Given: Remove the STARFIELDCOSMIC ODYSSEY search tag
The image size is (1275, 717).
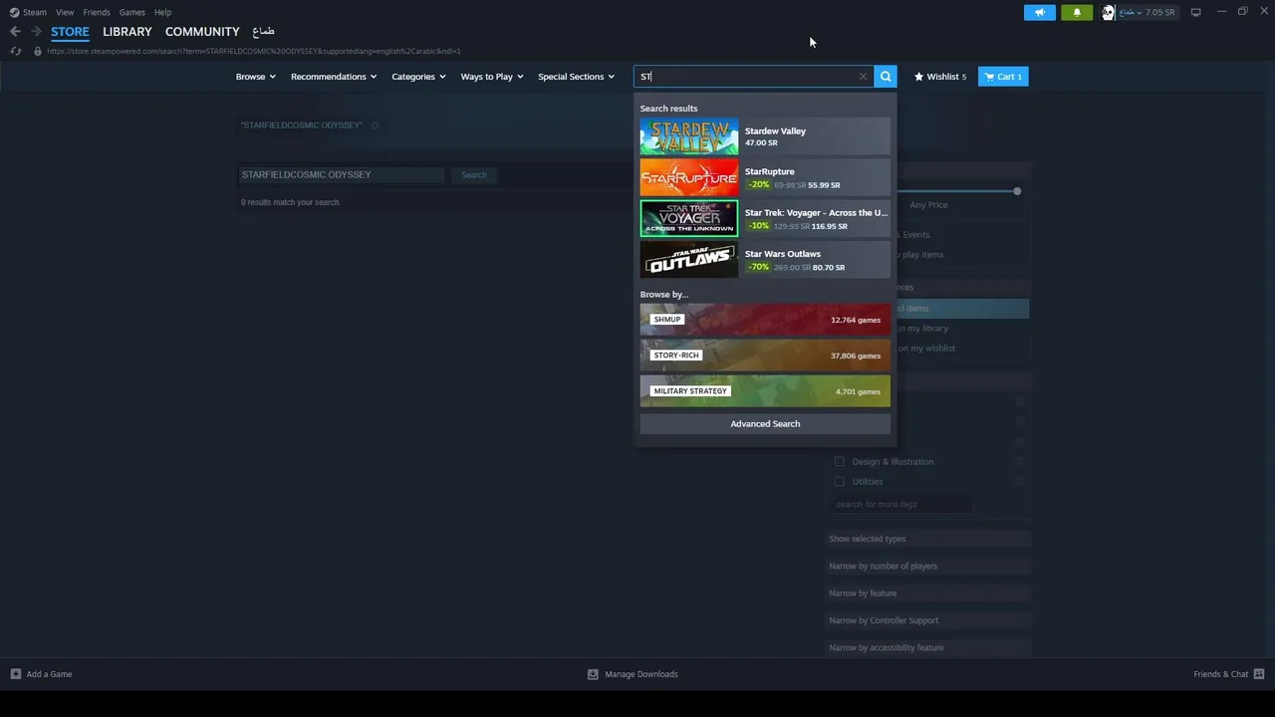Looking at the screenshot, I should tap(375, 125).
